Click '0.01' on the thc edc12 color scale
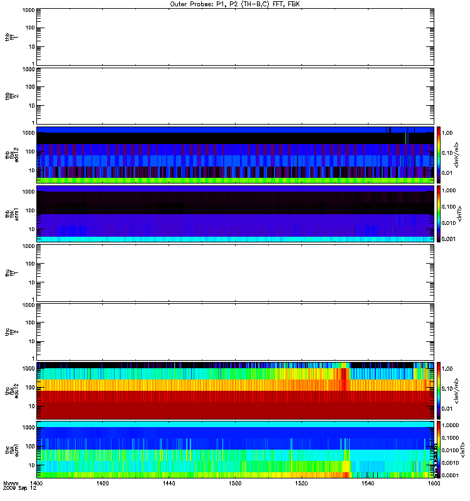470x501 pixels. (x=447, y=408)
